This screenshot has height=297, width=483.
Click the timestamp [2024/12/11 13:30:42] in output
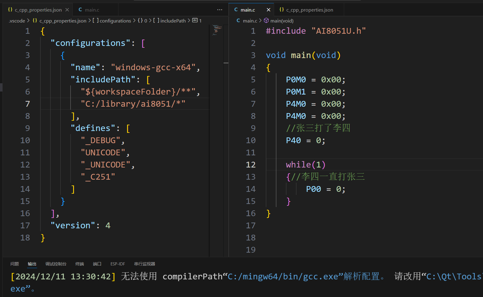(63, 276)
